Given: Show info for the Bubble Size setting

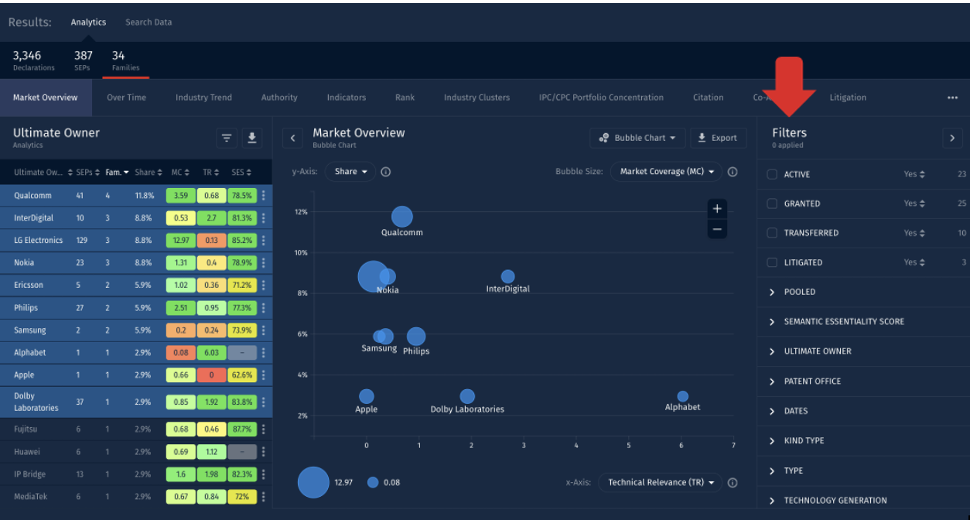Looking at the screenshot, I should (733, 172).
